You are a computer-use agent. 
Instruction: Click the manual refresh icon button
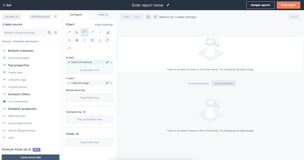[x=148, y=17]
